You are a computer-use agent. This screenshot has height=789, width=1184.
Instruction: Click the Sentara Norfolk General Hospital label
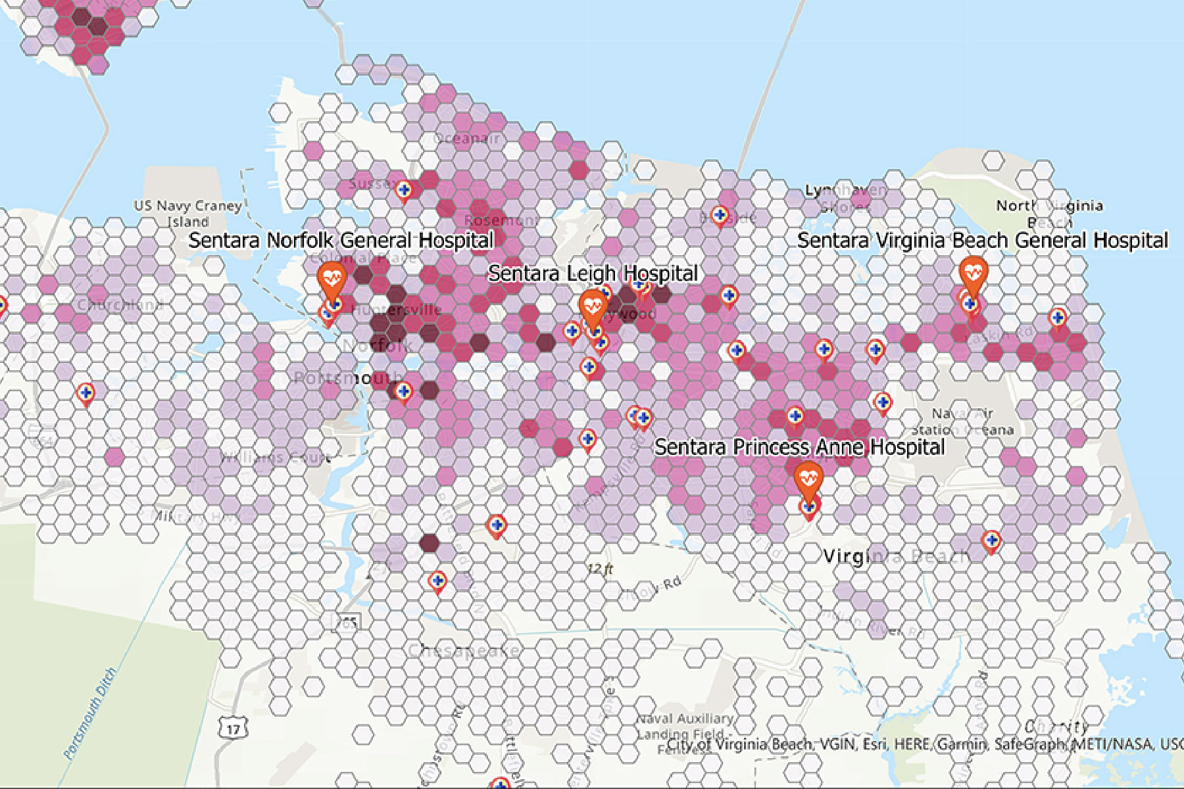tap(341, 241)
